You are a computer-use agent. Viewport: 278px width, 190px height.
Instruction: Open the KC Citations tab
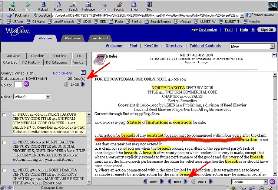(x=56, y=62)
